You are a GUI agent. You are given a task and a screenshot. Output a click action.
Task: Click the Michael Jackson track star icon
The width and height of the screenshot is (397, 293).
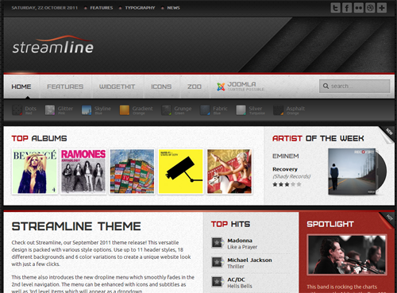(218, 262)
